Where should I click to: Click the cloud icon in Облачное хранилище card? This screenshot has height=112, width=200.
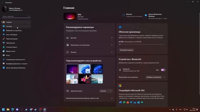pos(120,27)
